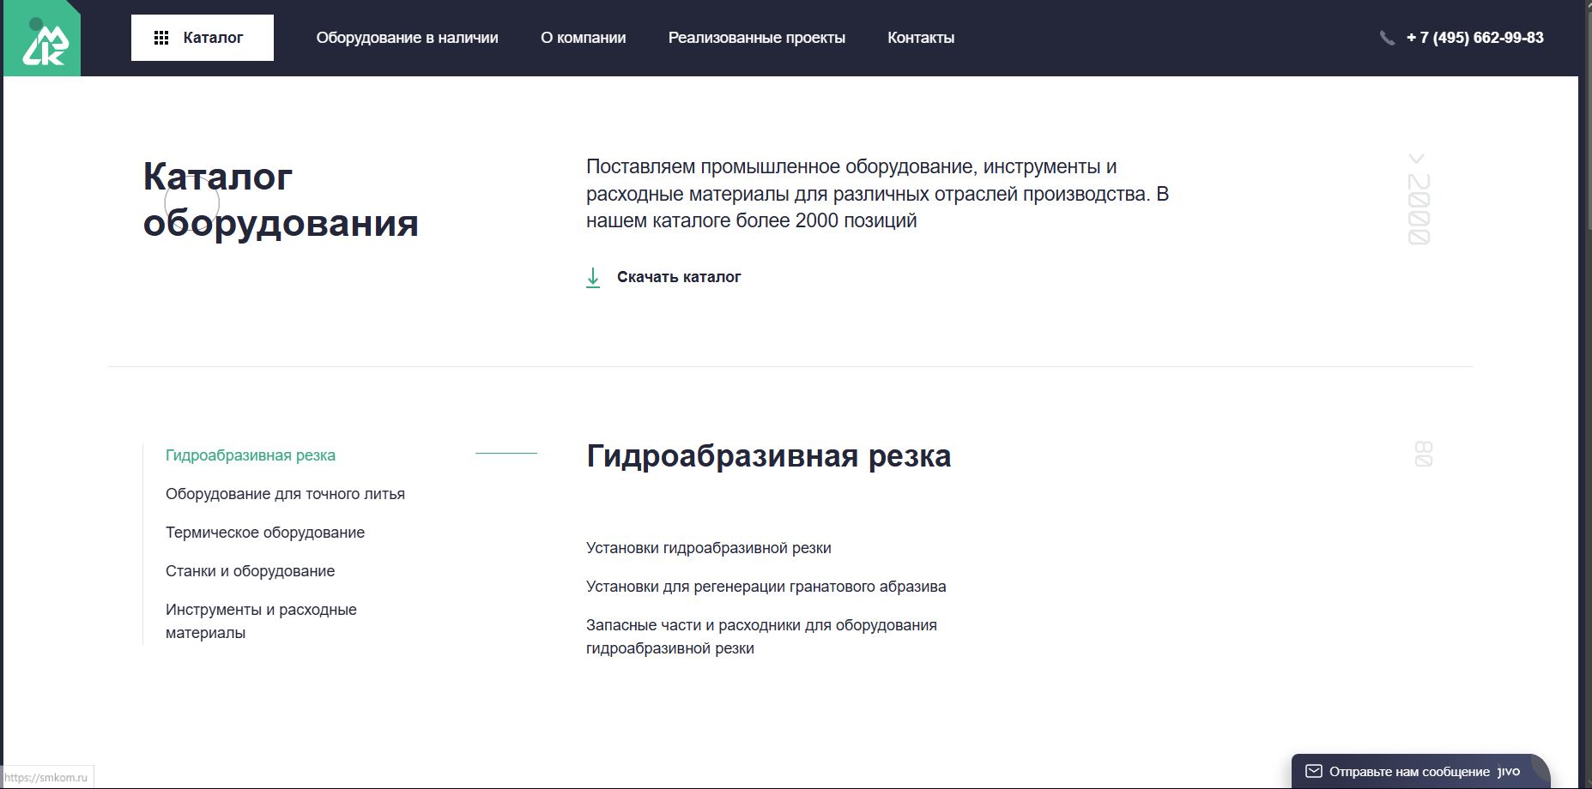Select Станки и оборудование category

[250, 571]
